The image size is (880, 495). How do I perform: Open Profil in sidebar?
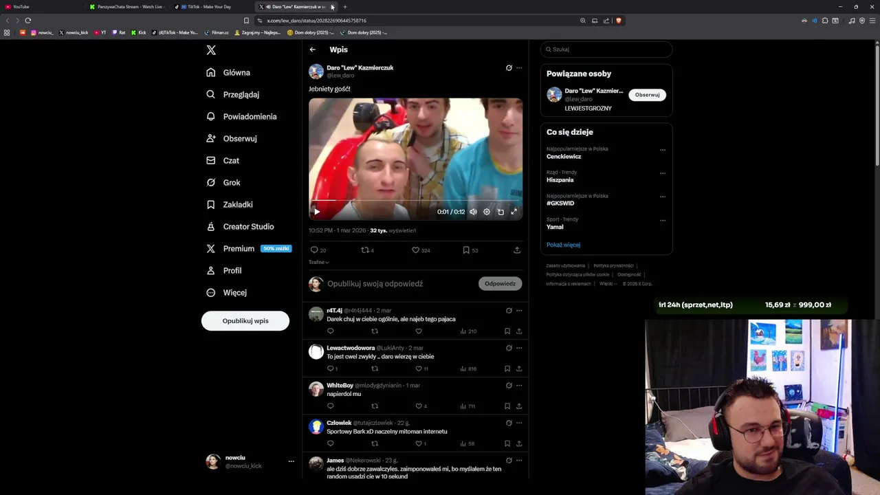(224, 270)
